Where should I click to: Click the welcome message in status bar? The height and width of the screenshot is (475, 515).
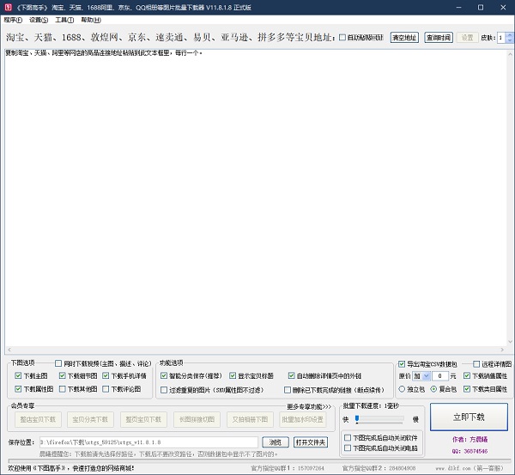tap(71, 468)
